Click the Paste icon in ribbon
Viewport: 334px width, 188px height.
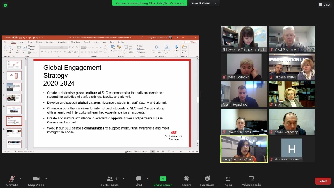coord(6,49)
